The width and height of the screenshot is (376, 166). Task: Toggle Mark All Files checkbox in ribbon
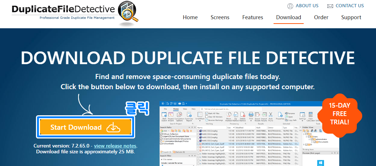[x=206, y=113]
